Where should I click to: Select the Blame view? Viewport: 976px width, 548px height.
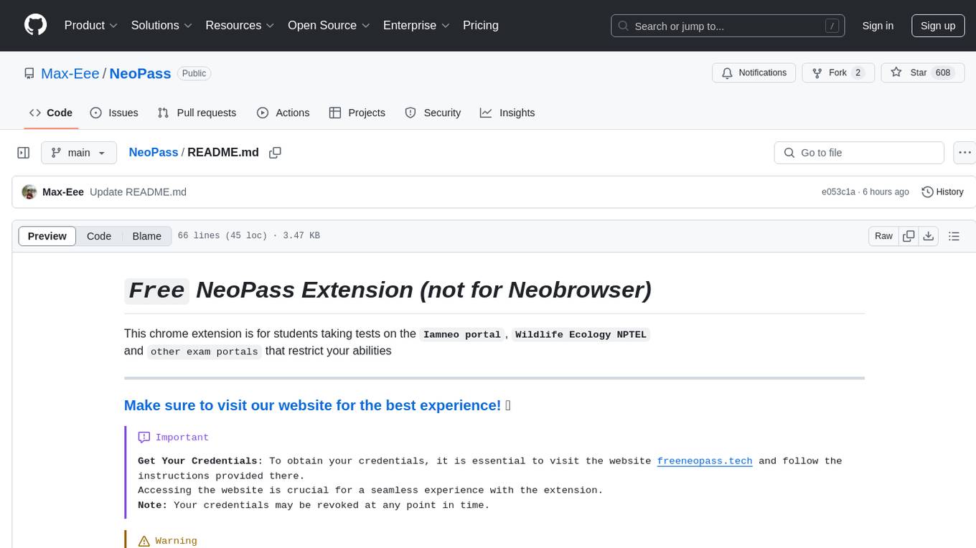point(147,236)
